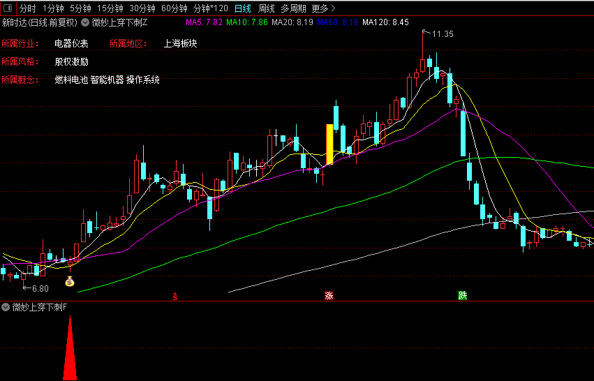Switch to the 周线 weekly tab
The height and width of the screenshot is (381, 594).
pyautogui.click(x=267, y=8)
